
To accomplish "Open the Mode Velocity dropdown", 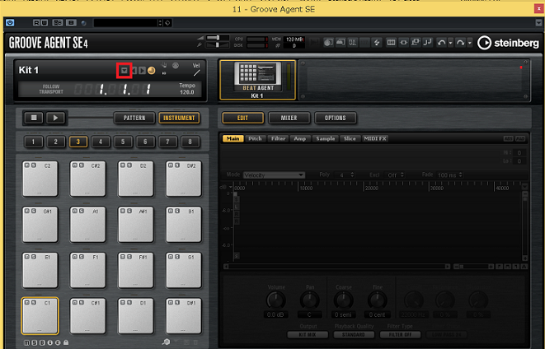I will click(274, 174).
